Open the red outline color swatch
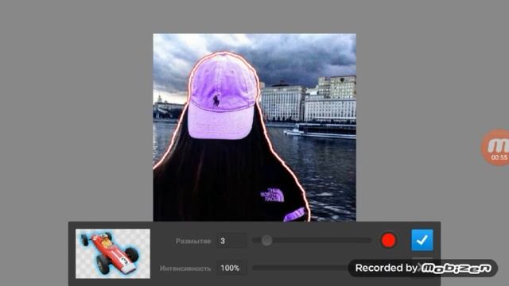The width and height of the screenshot is (509, 286). 388,241
